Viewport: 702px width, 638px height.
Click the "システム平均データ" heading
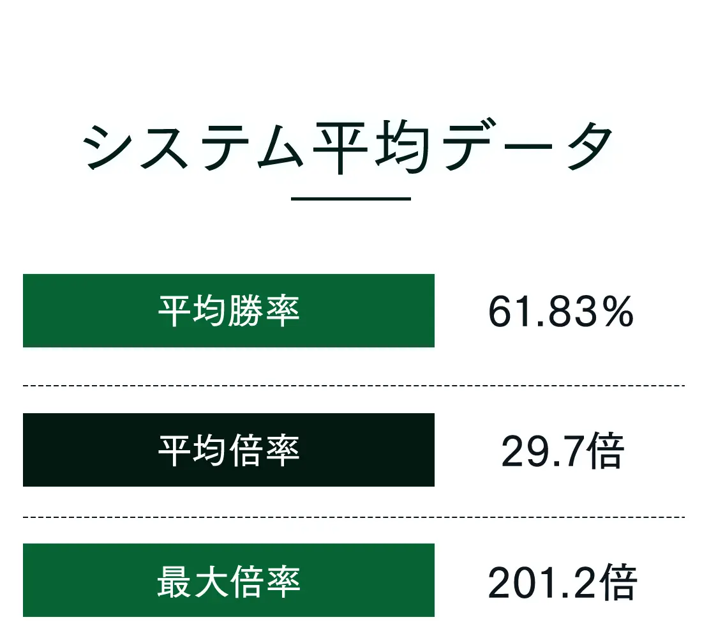pyautogui.click(x=350, y=147)
